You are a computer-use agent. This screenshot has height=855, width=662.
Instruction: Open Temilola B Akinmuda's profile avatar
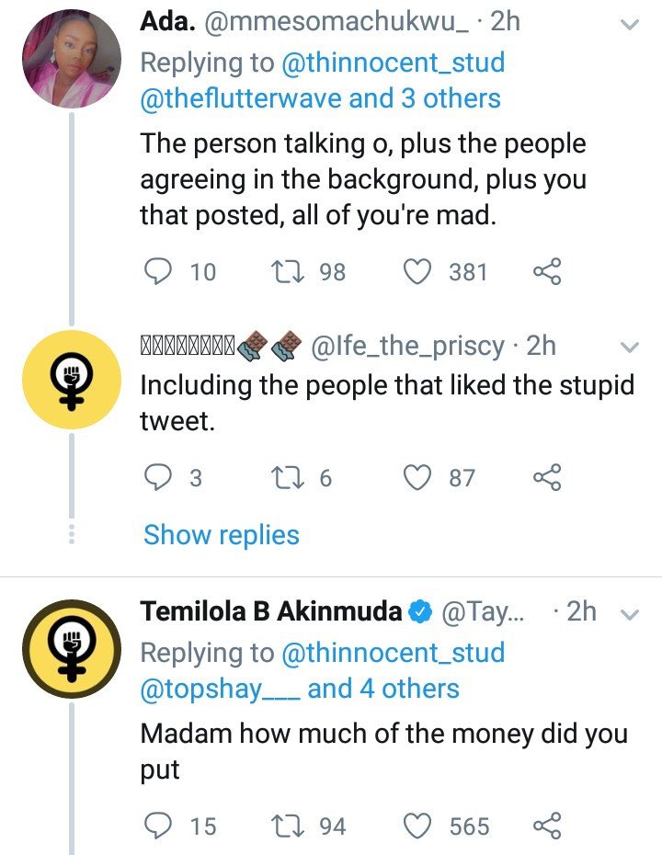pyautogui.click(x=72, y=649)
